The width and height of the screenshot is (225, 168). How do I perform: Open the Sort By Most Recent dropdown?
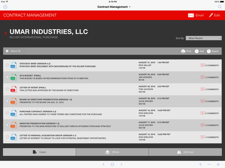coord(204,38)
